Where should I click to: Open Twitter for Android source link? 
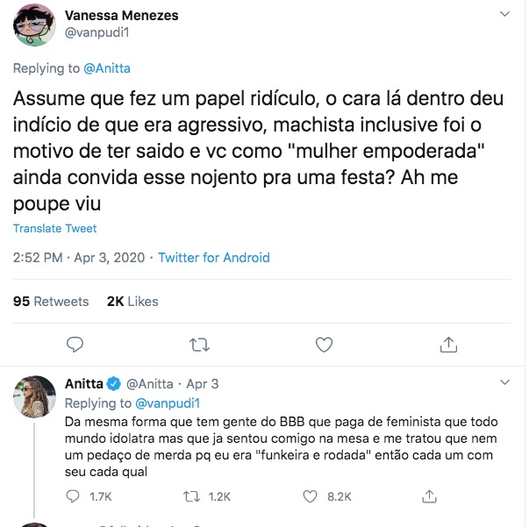tap(213, 258)
